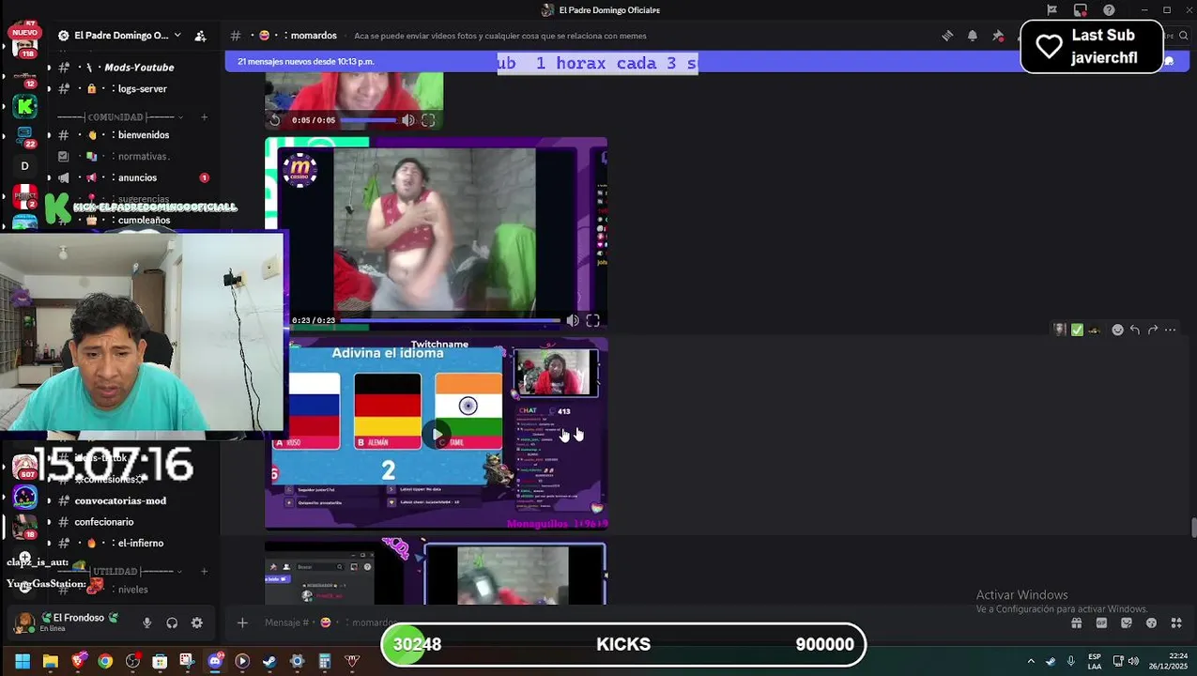1197x676 pixels.
Task: Open the emoji picker in message bar
Action: tap(1152, 622)
